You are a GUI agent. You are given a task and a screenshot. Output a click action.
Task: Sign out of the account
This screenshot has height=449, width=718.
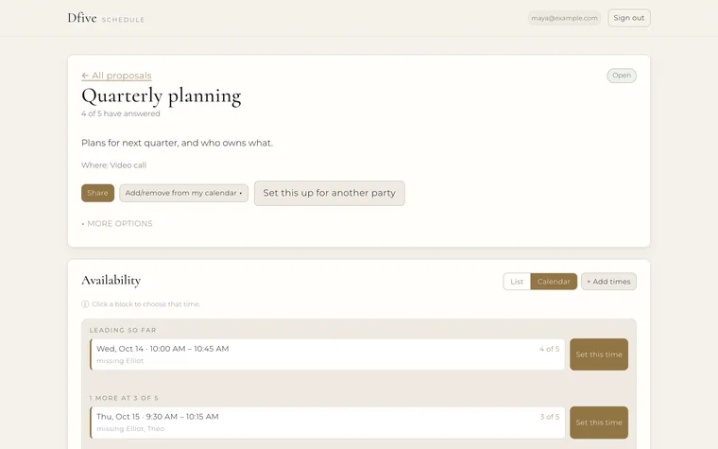pos(628,18)
